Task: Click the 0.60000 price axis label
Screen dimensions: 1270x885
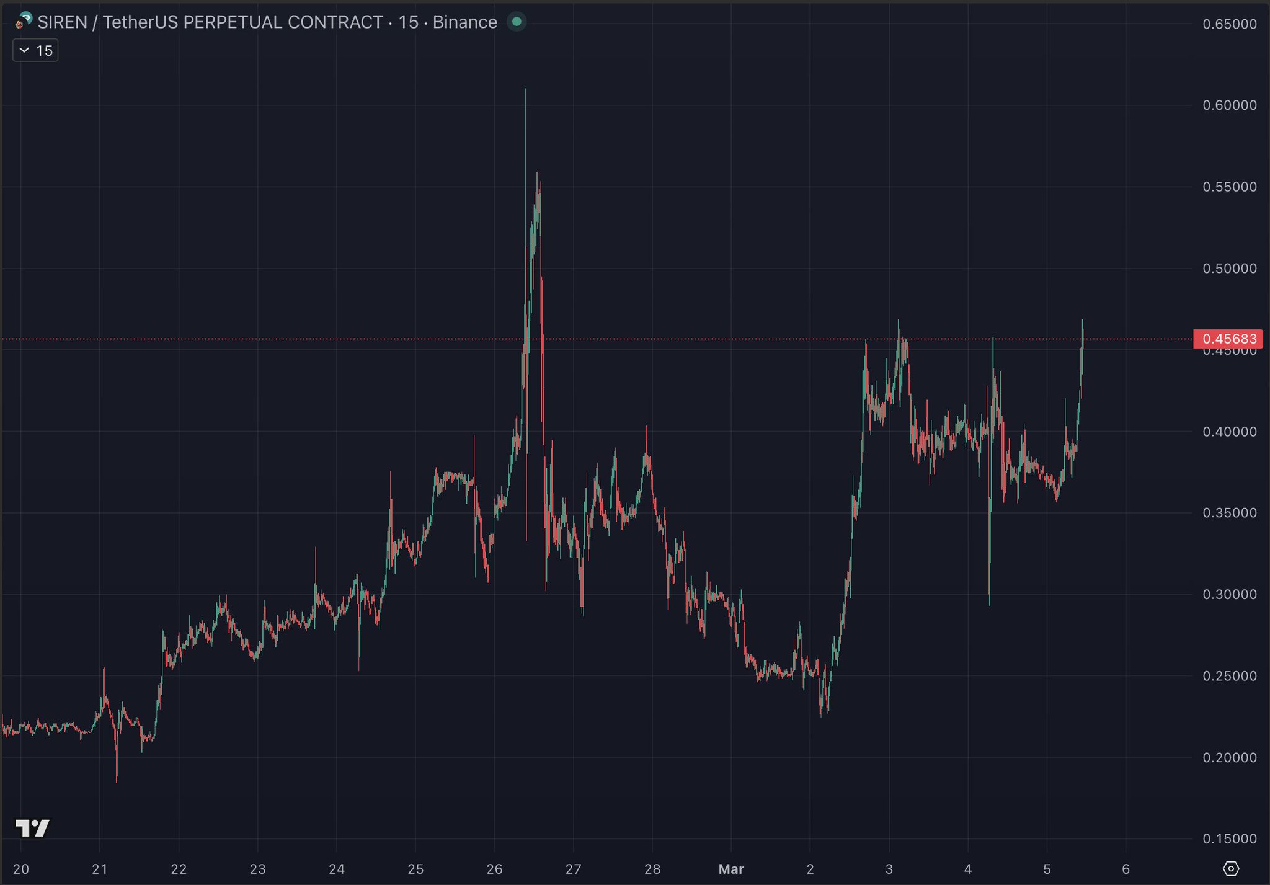Action: click(1229, 105)
